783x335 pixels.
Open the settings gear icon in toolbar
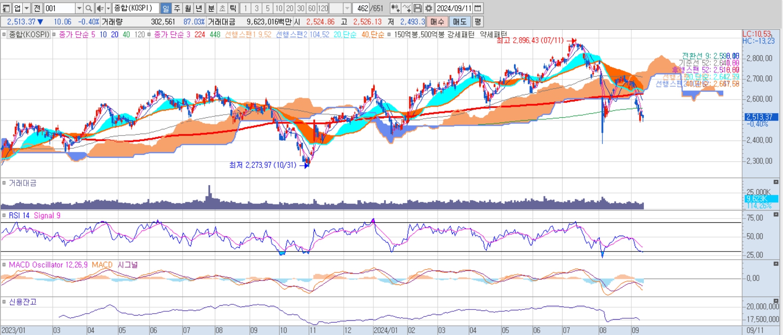point(429,8)
